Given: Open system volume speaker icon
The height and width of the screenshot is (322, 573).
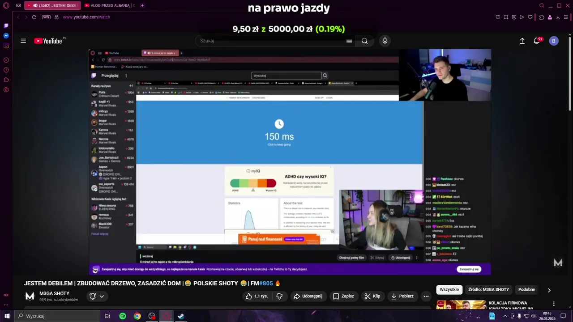Looking at the screenshot, I should (534, 316).
